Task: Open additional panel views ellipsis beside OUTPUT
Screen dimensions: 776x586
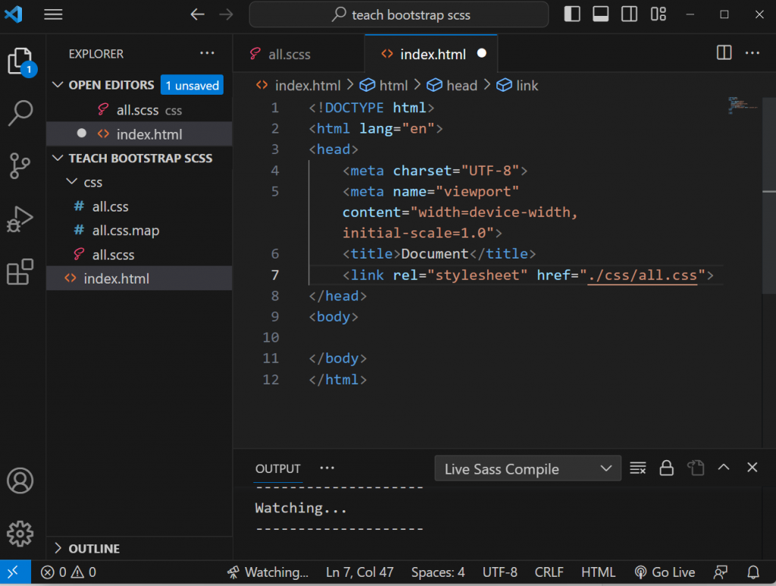Action: [327, 468]
